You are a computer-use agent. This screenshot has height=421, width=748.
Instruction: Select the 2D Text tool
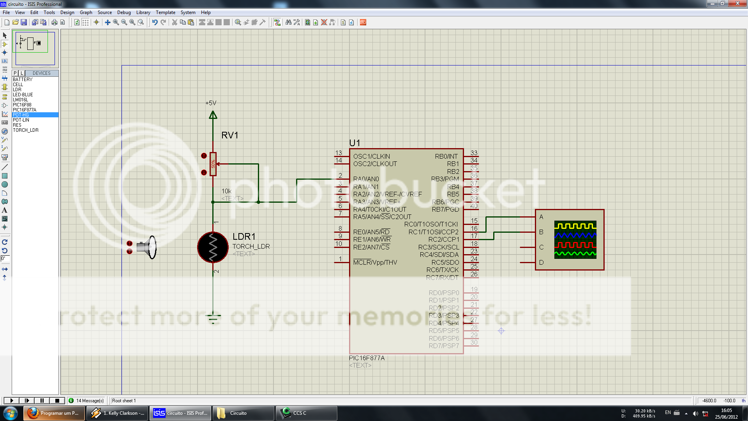coord(5,209)
